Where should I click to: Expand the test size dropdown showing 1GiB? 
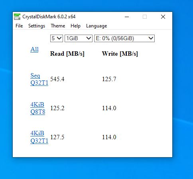[x=79, y=39]
